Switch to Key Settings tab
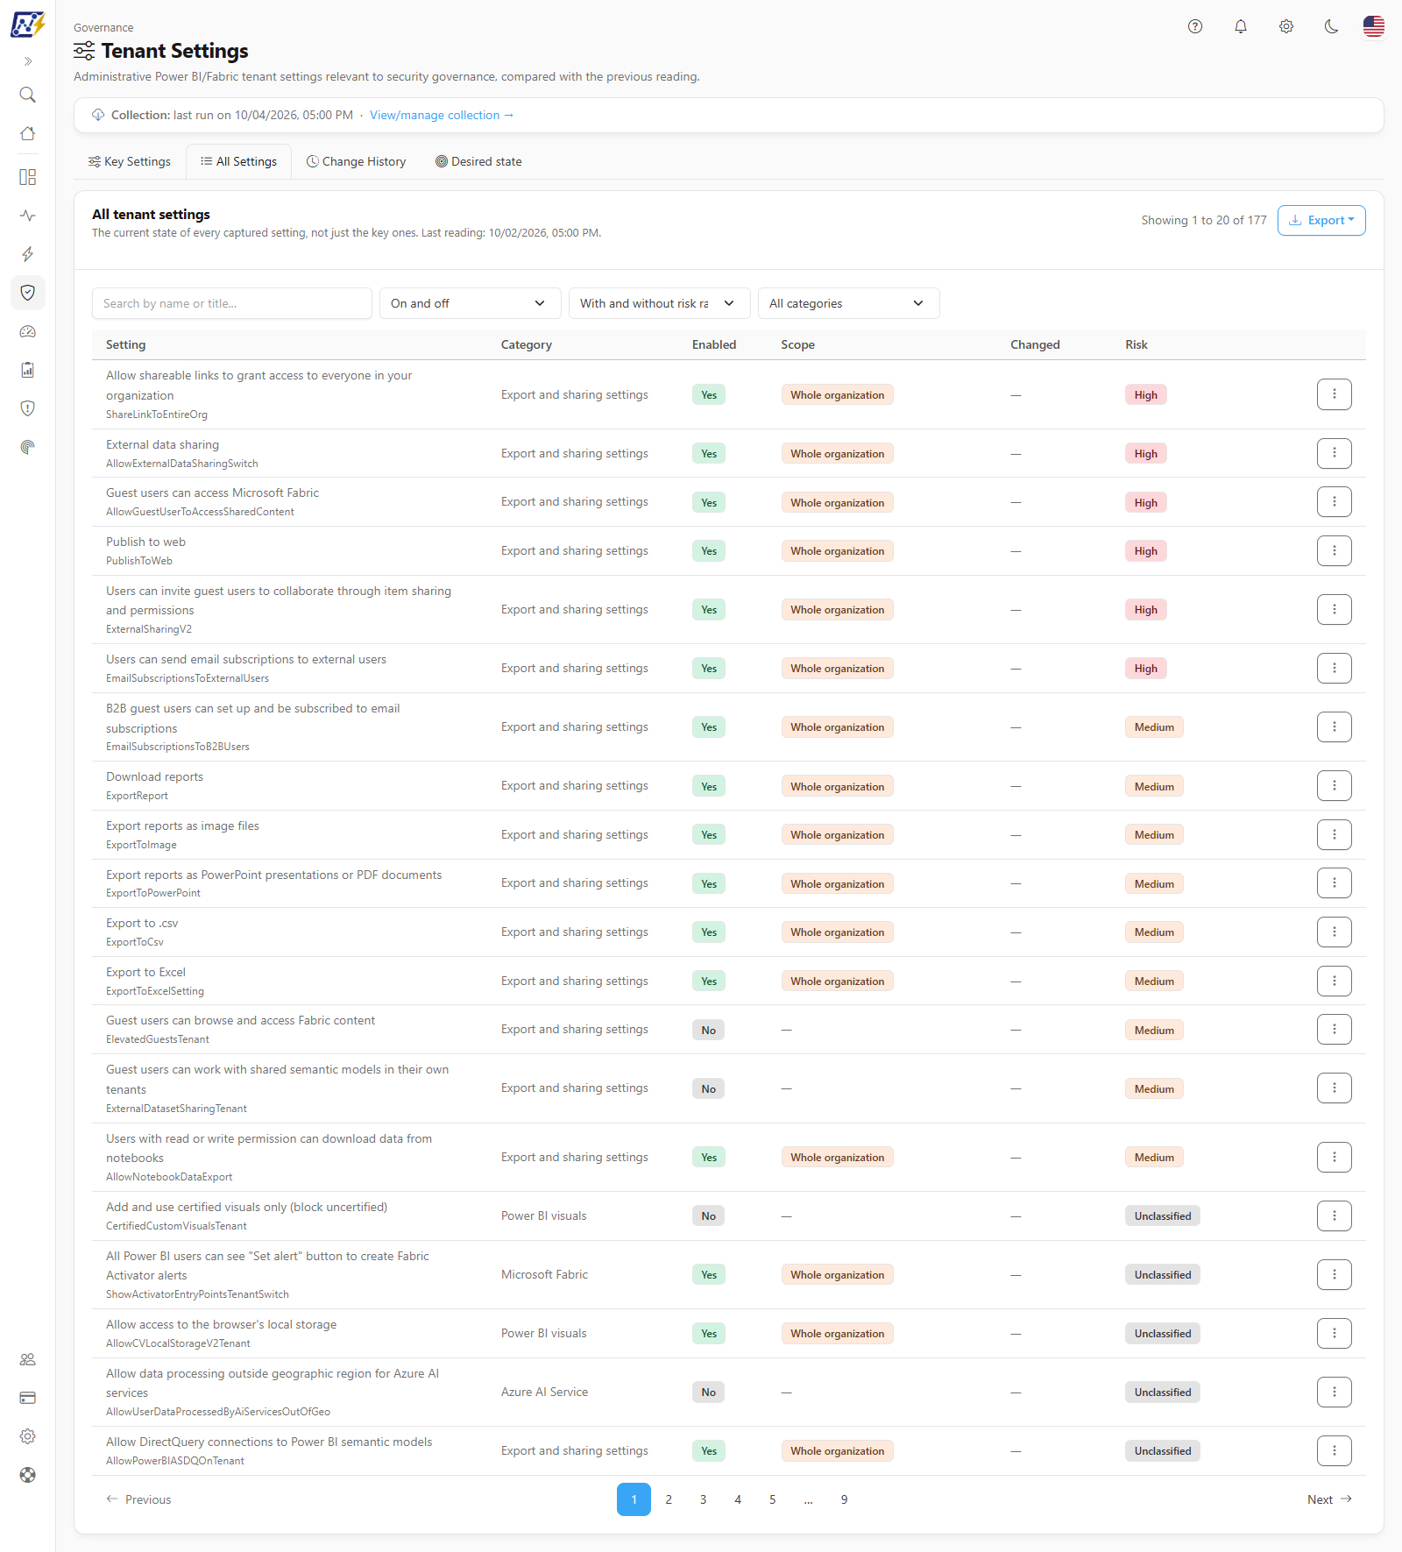The image size is (1402, 1552). pos(130,161)
